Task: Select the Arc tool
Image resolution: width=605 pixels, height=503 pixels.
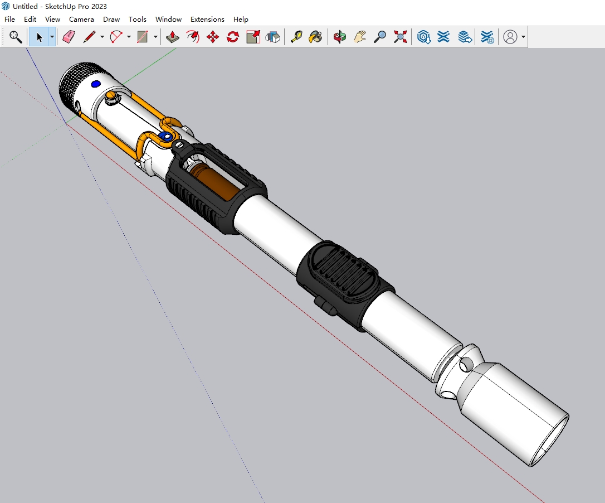Action: point(116,37)
